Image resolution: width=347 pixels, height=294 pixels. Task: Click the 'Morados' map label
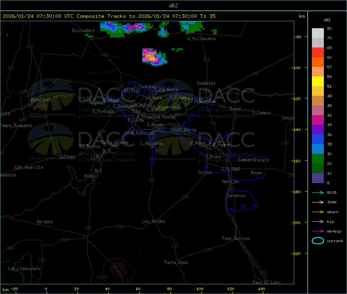click(x=45, y=222)
